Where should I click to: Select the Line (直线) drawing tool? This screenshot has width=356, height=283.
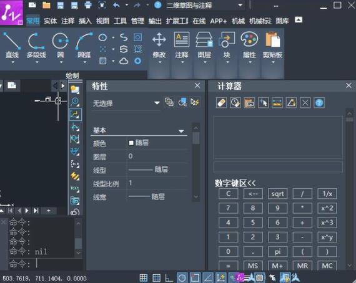(x=12, y=45)
